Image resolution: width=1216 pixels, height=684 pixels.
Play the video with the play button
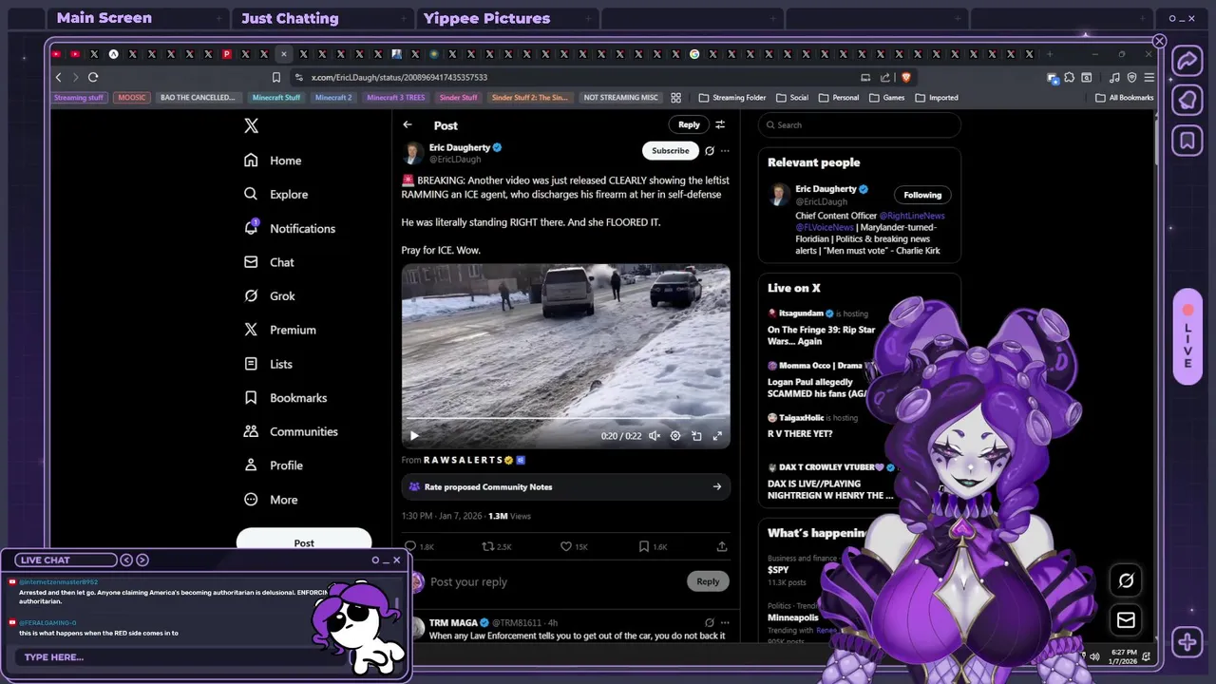(x=414, y=436)
